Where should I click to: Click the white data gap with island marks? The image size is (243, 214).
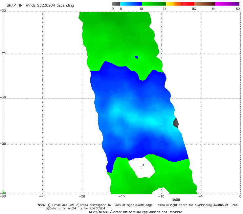click(x=142, y=168)
